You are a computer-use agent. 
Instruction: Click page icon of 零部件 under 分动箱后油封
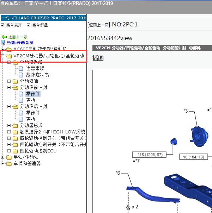(x=21, y=113)
